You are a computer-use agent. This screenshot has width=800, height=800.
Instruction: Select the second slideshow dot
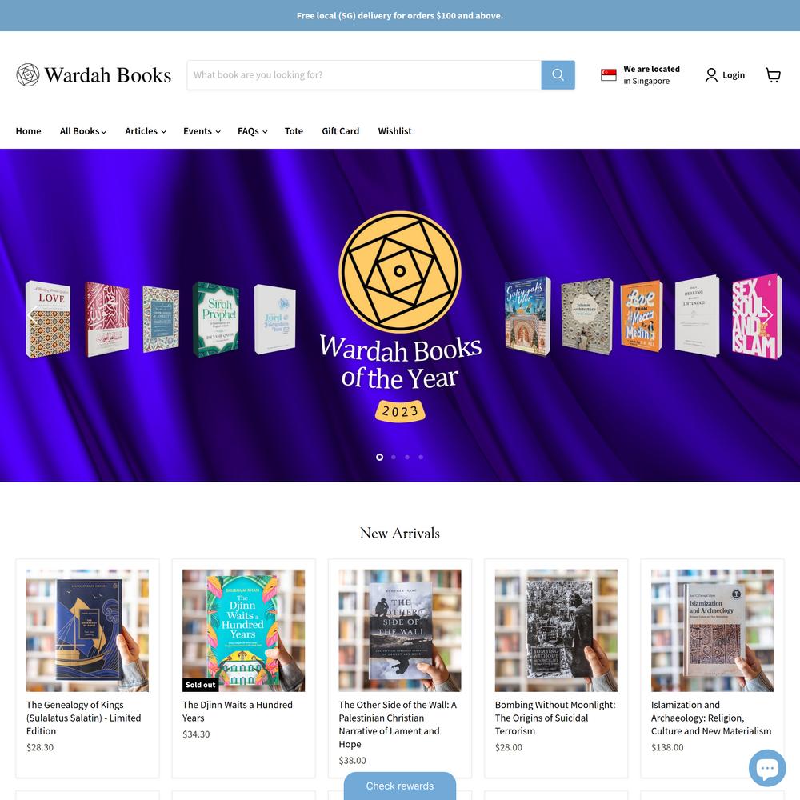coord(394,457)
